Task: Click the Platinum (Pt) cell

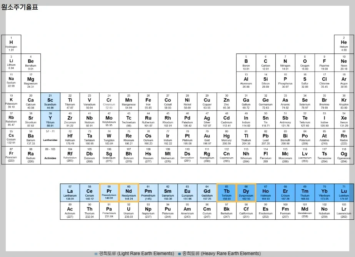Action: 187,137
